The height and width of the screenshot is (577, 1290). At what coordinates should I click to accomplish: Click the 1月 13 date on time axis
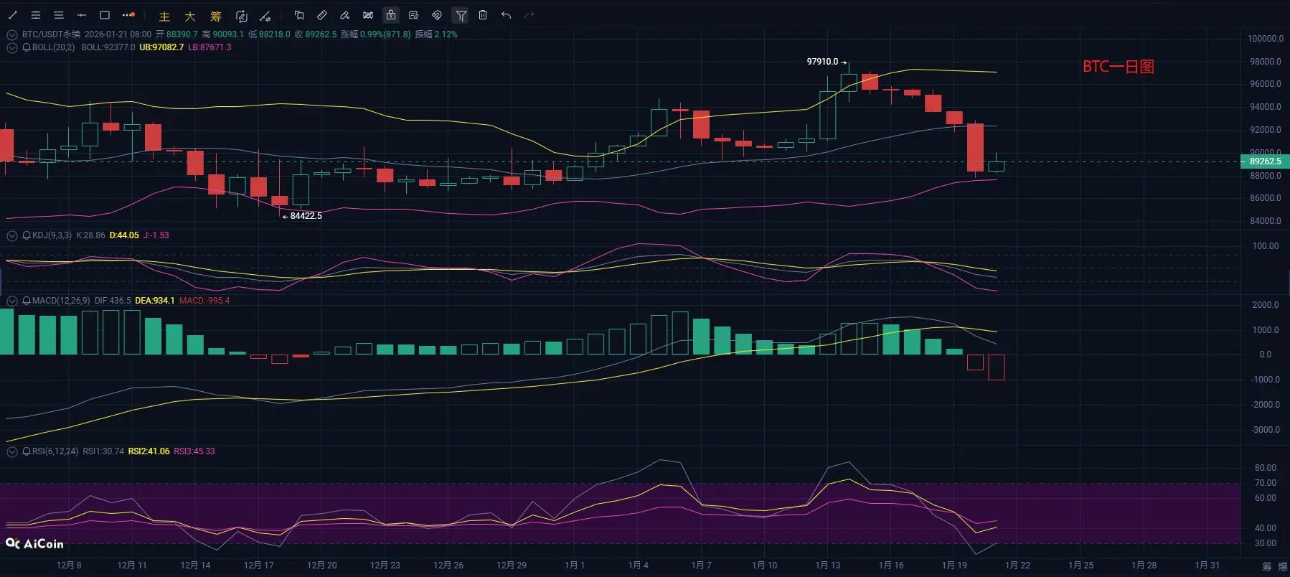click(828, 566)
